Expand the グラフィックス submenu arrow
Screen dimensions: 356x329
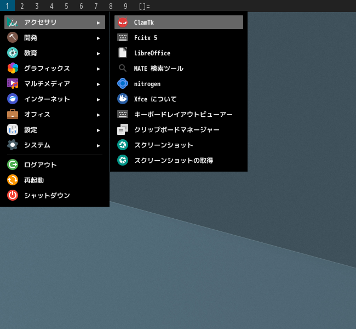pos(98,69)
